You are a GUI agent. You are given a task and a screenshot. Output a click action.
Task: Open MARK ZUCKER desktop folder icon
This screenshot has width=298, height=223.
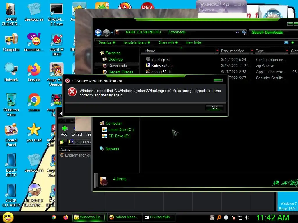11,15
